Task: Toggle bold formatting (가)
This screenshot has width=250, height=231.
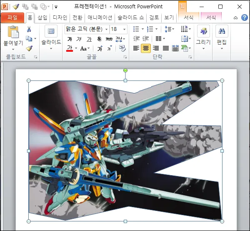Action: pos(70,39)
